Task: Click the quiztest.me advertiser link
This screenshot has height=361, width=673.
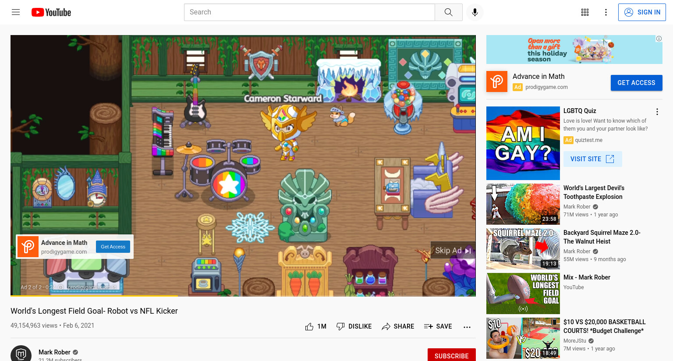Action: pyautogui.click(x=588, y=140)
